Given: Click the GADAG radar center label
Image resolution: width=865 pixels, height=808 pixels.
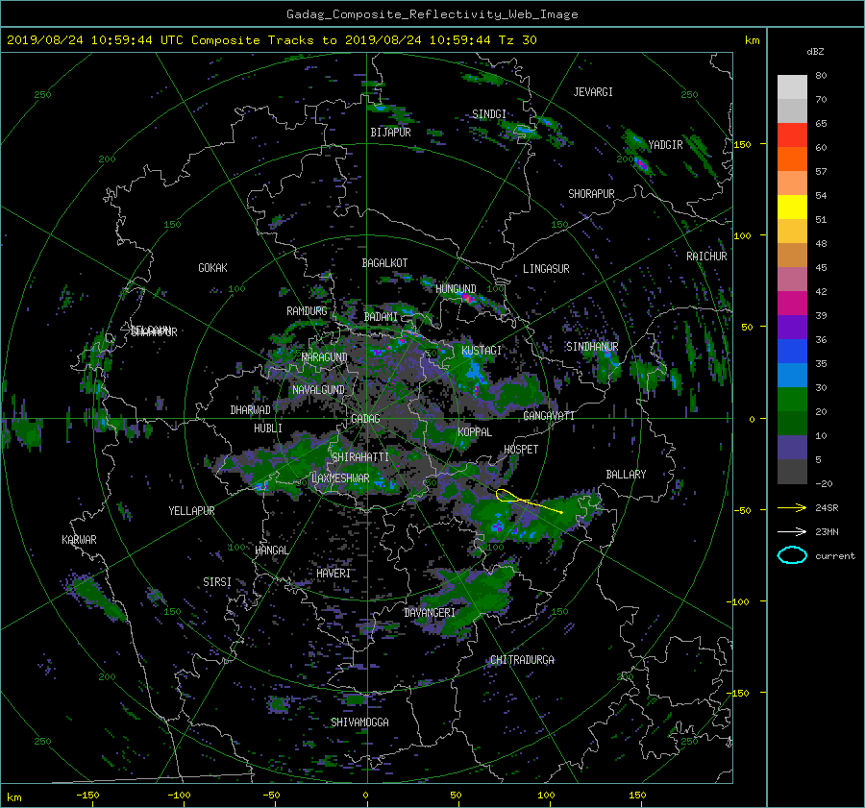Looking at the screenshot, I should [x=365, y=419].
